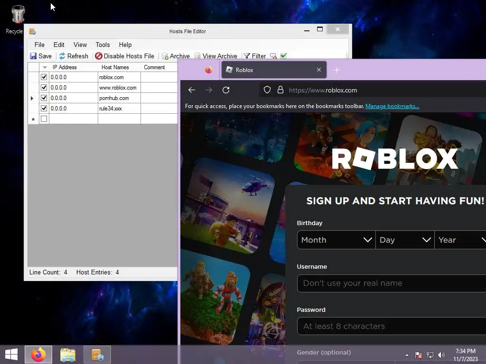Click the volume speaker tray icon
The height and width of the screenshot is (364, 486).
coord(441,355)
